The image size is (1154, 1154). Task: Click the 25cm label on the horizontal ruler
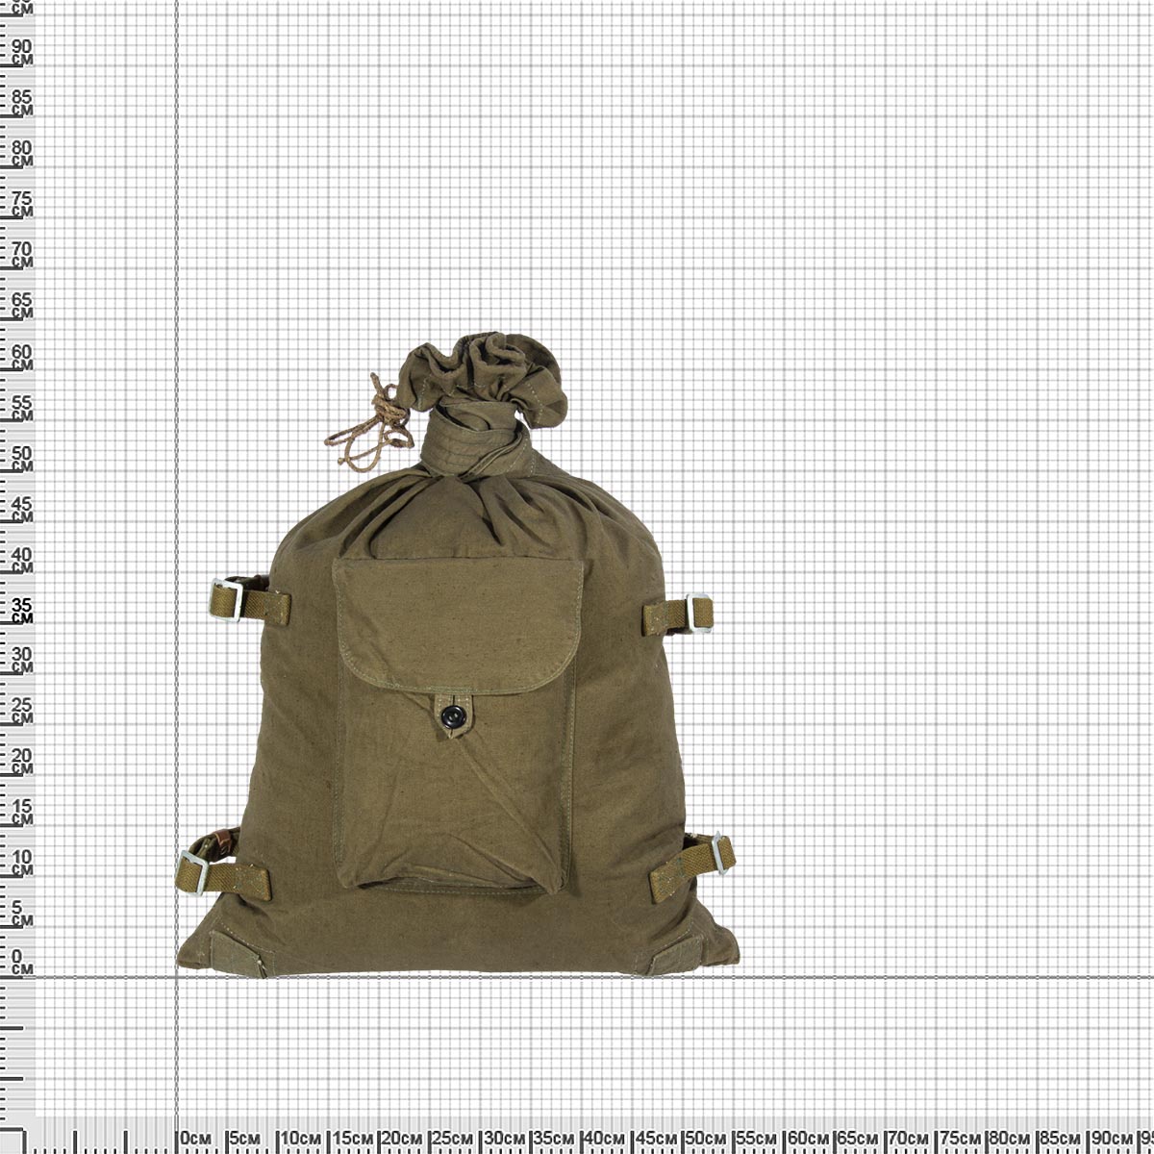[450, 1139]
